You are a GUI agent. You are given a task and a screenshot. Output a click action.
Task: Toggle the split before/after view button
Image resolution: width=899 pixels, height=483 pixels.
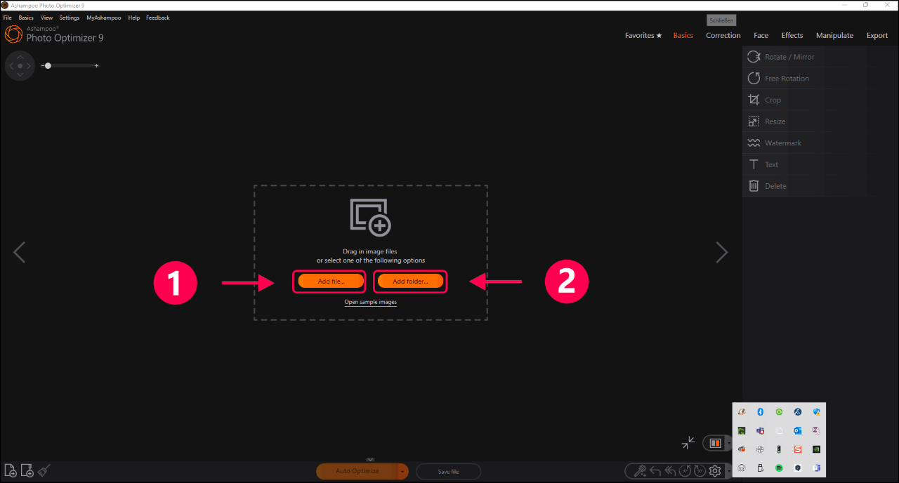pos(715,443)
